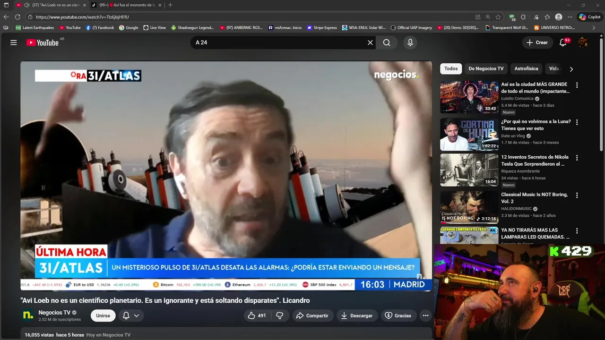The height and width of the screenshot is (340, 605).
Task: Open the browser profile icon
Action: tap(559, 17)
